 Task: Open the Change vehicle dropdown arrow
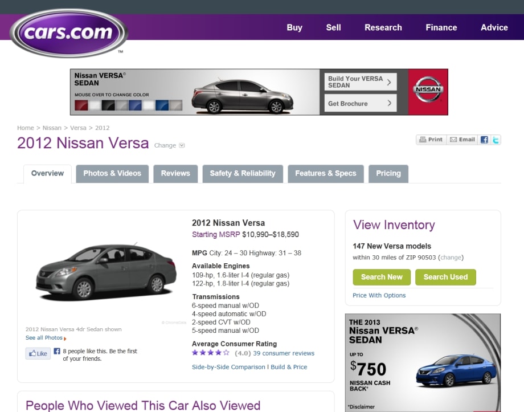182,145
